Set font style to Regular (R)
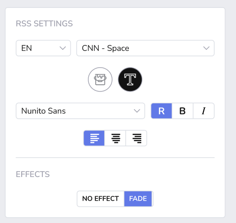 (x=161, y=111)
